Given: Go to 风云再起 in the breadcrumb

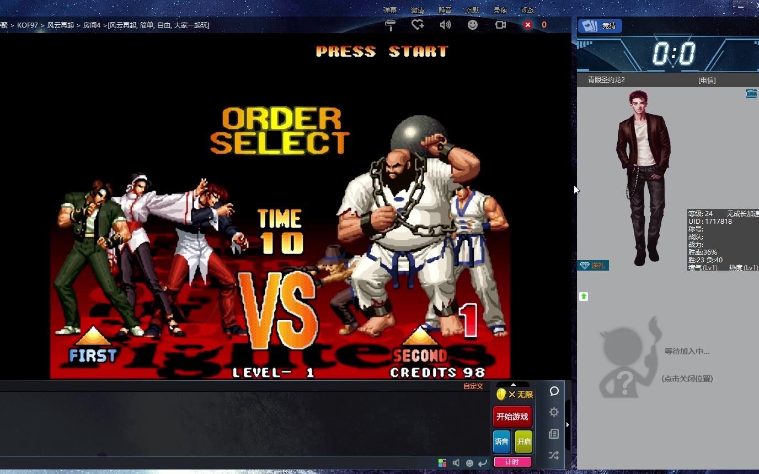Looking at the screenshot, I should (60, 25).
